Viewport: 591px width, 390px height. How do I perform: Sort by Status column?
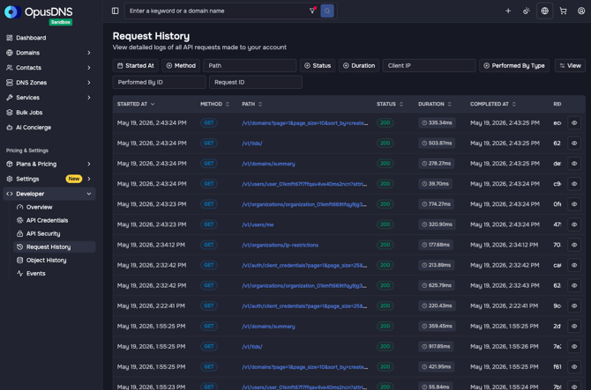[390, 104]
